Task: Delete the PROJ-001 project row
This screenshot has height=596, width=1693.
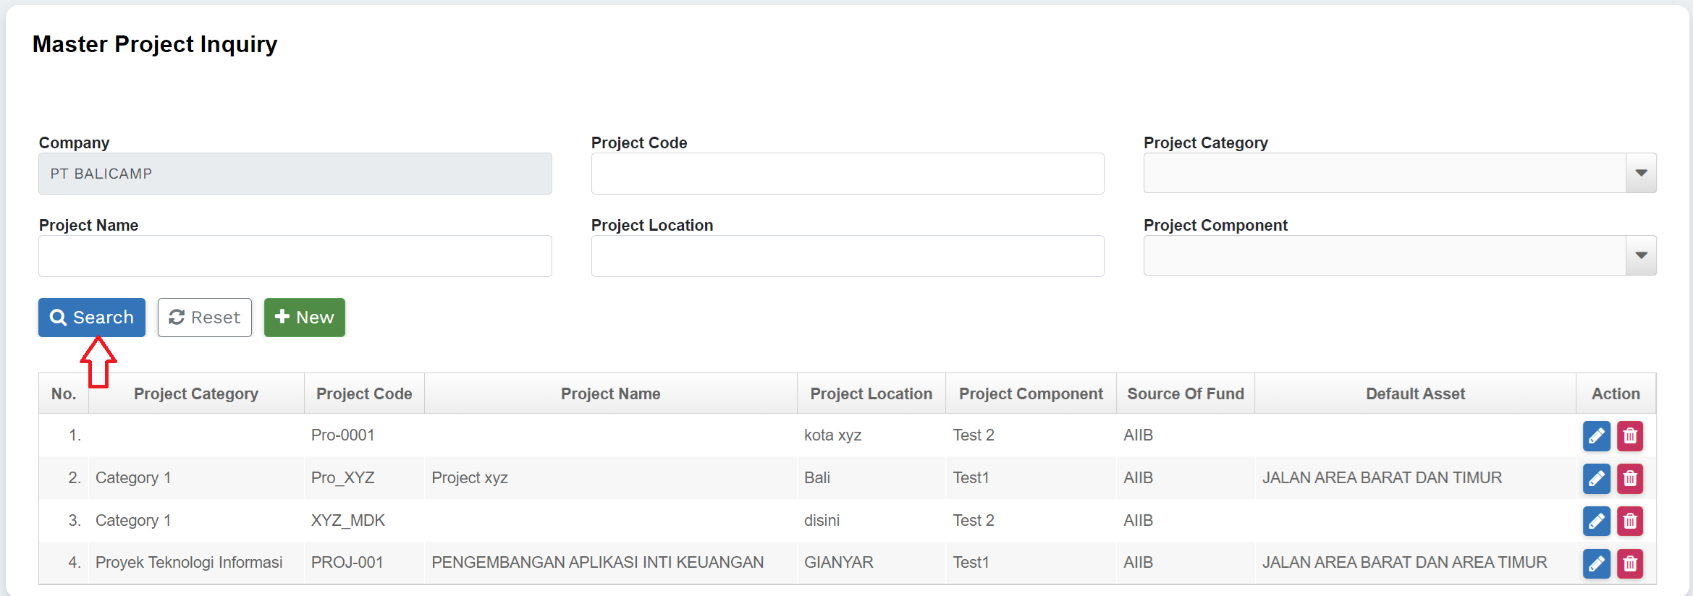Action: [x=1630, y=563]
